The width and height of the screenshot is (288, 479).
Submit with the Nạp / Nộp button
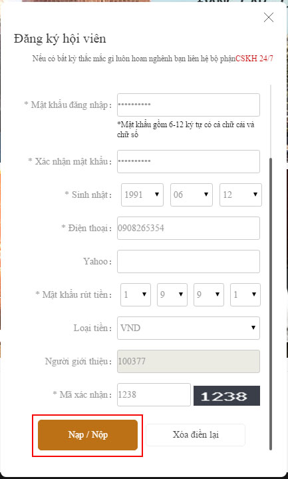(x=88, y=435)
